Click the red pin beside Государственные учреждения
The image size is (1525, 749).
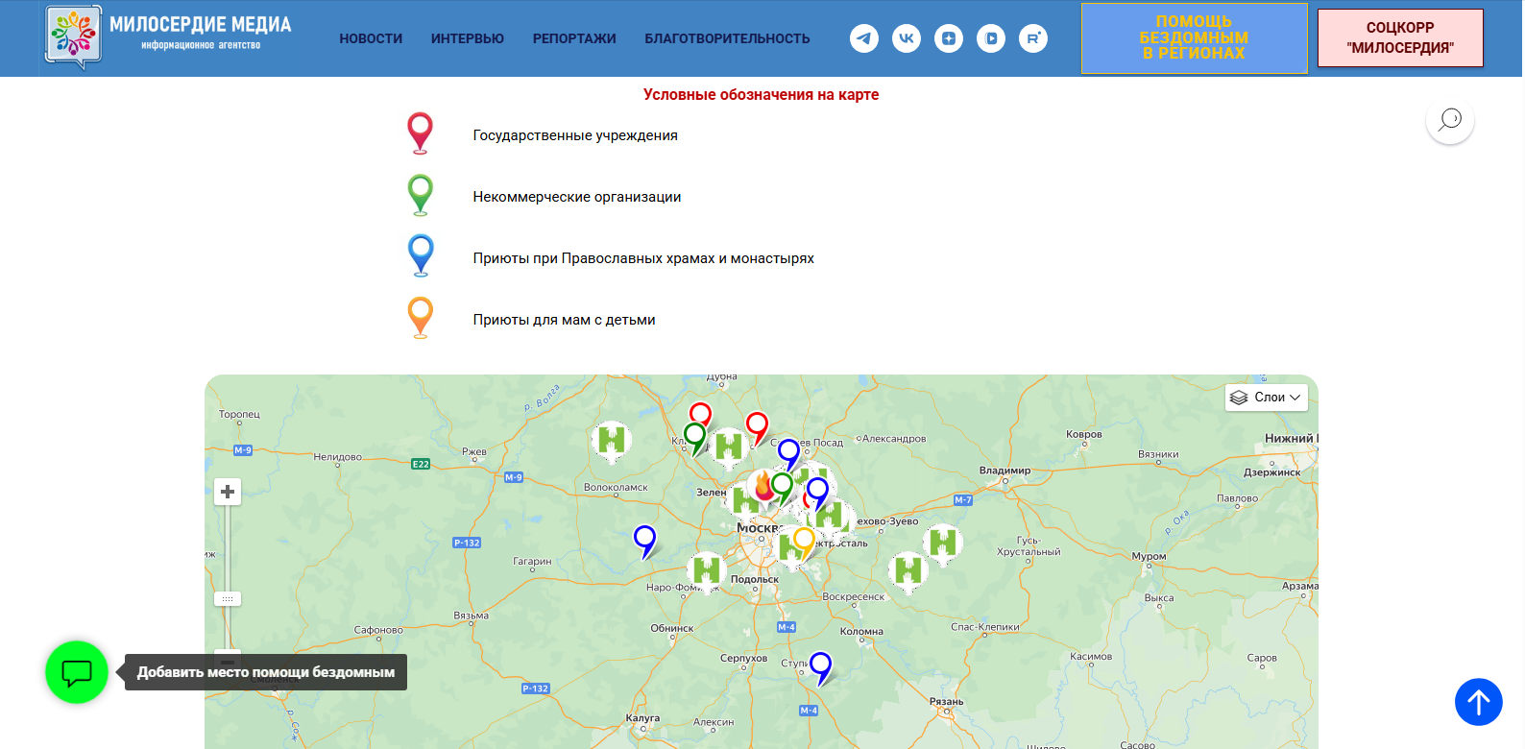(421, 133)
